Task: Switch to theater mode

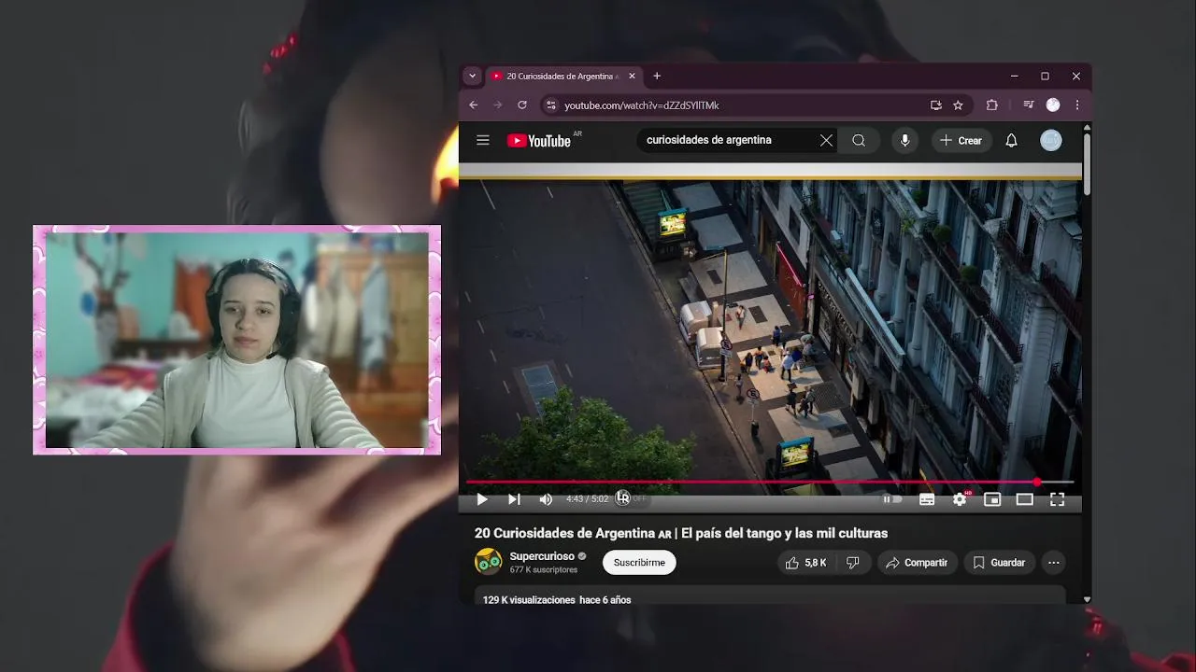Action: pyautogui.click(x=1025, y=499)
